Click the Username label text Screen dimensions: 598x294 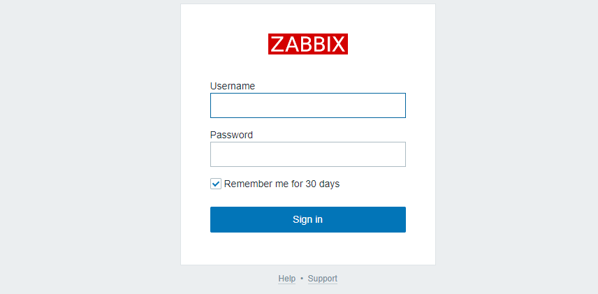point(232,86)
